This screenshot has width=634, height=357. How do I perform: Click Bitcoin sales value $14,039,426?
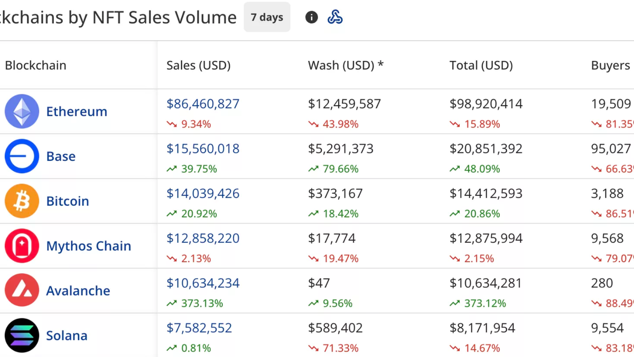point(203,194)
